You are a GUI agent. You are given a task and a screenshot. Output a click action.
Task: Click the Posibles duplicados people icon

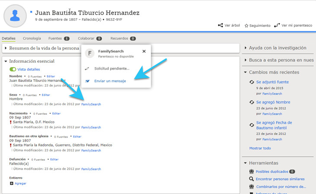(x=252, y=171)
